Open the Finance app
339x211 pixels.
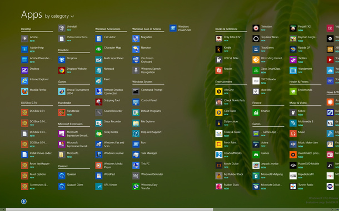pos(261,113)
